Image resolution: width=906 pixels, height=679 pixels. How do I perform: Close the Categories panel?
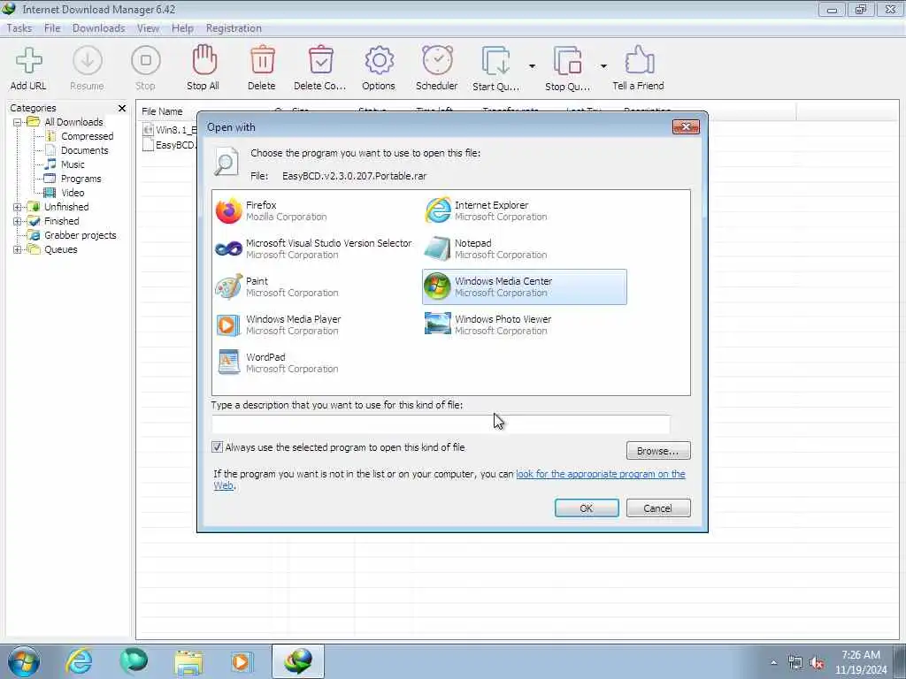click(x=122, y=108)
